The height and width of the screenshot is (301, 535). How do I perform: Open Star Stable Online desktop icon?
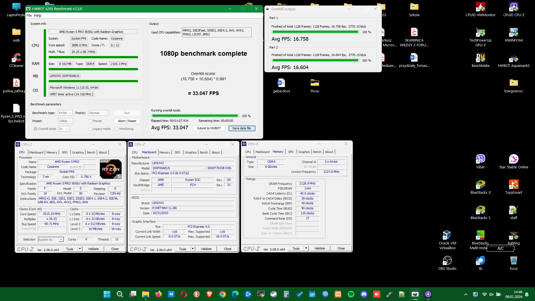pyautogui.click(x=514, y=161)
